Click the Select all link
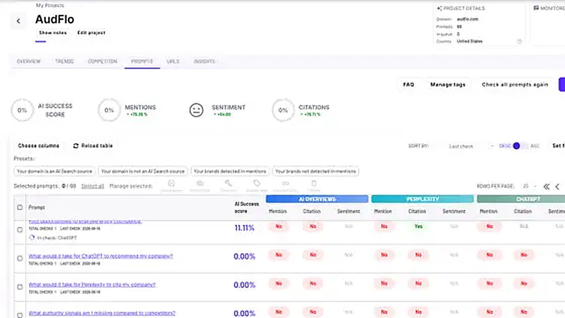 (92, 186)
